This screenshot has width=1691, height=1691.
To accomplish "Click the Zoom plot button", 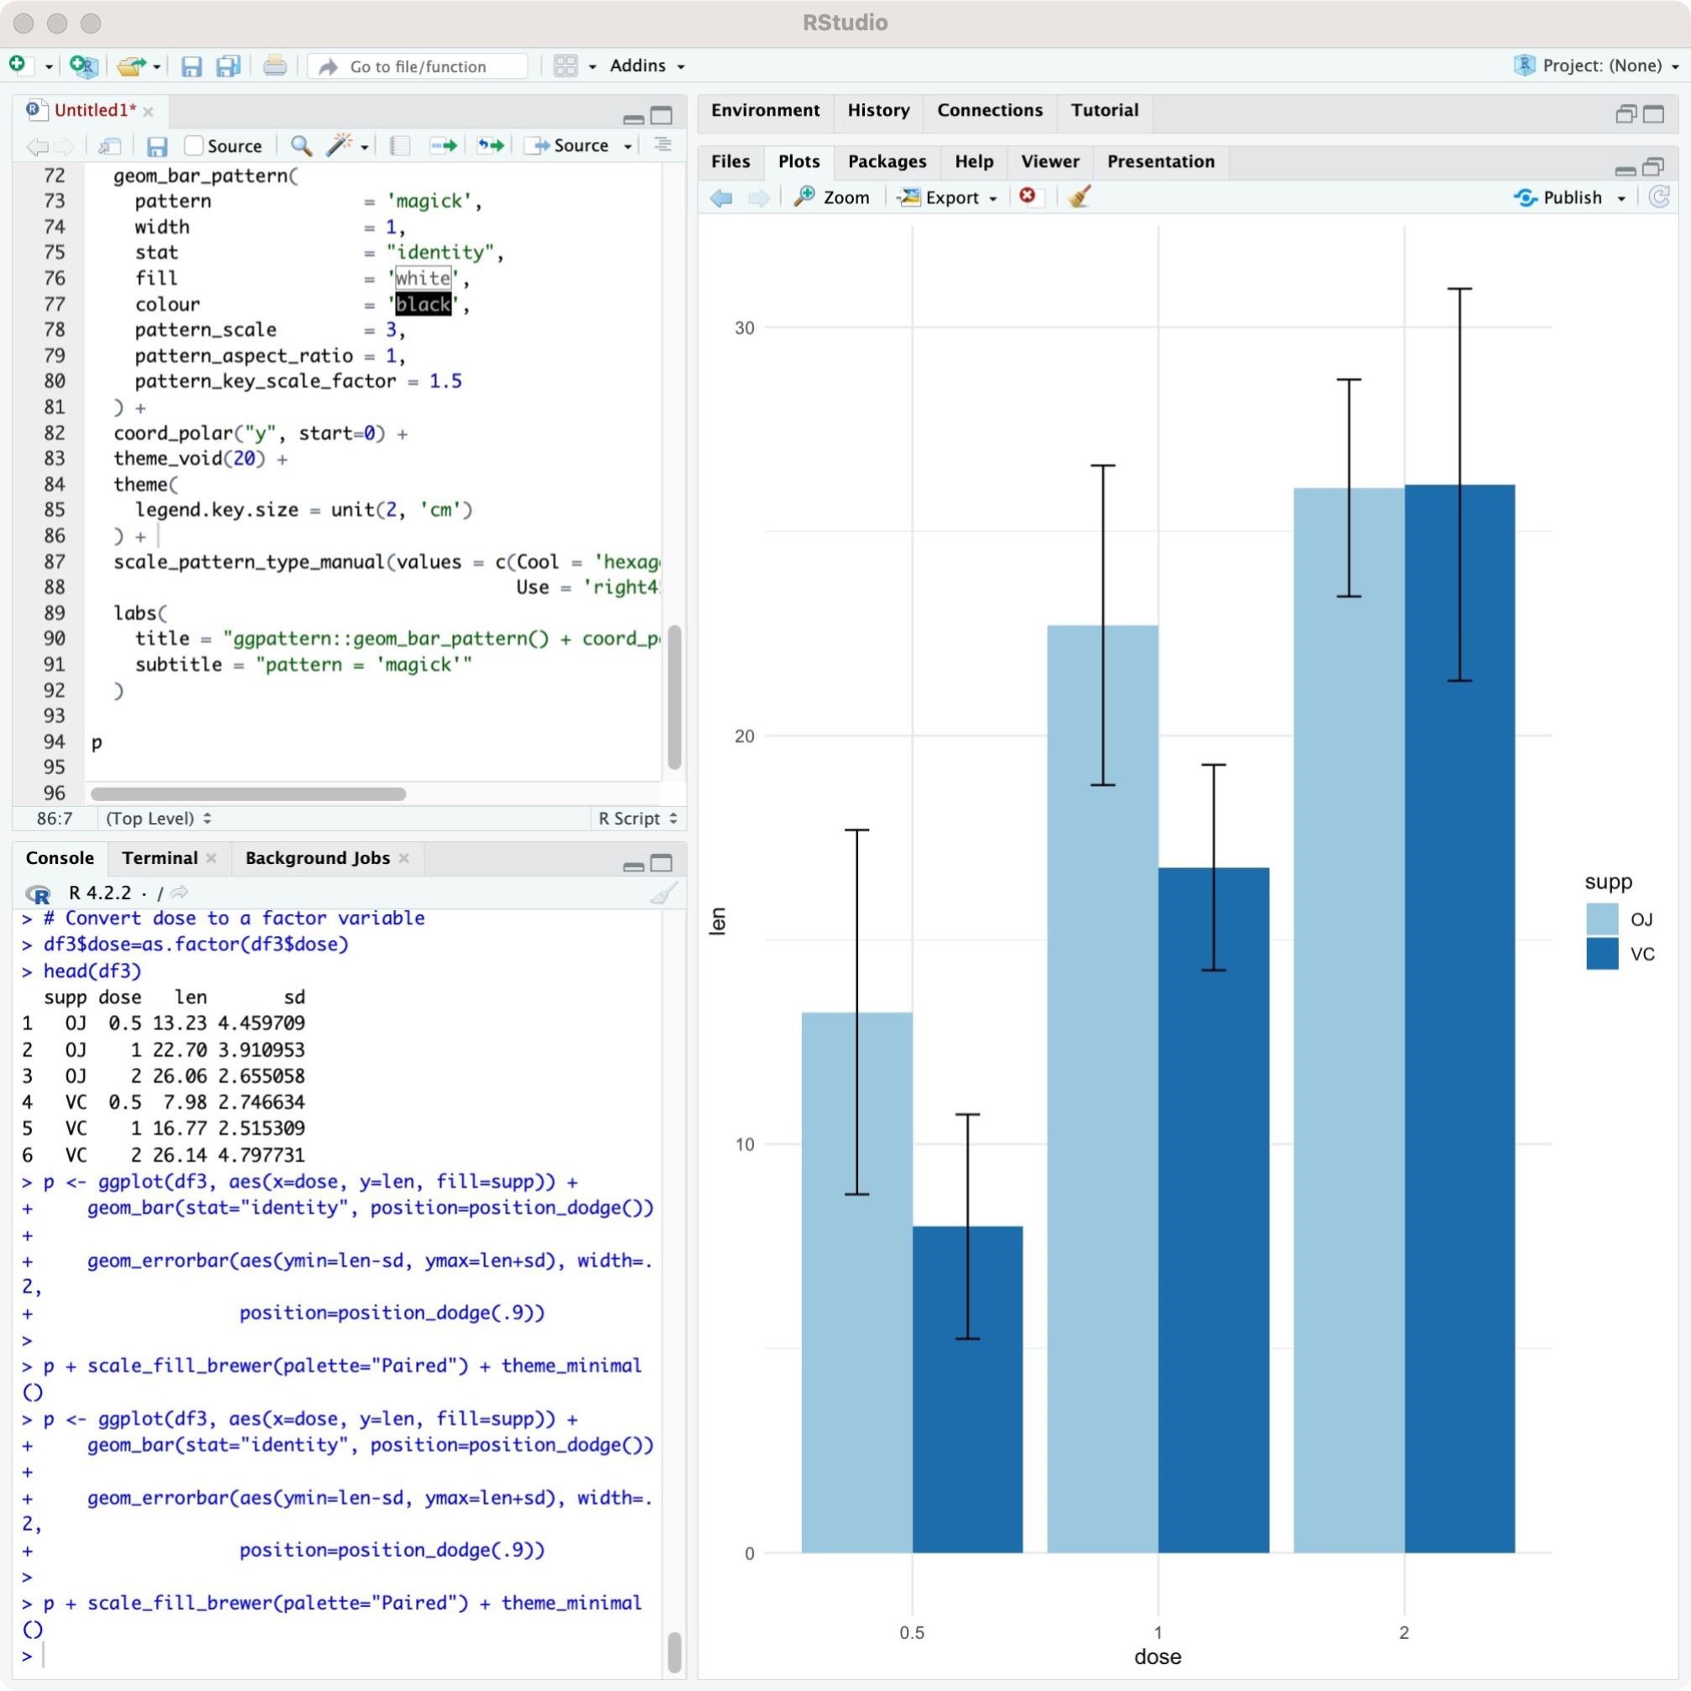I will (832, 198).
